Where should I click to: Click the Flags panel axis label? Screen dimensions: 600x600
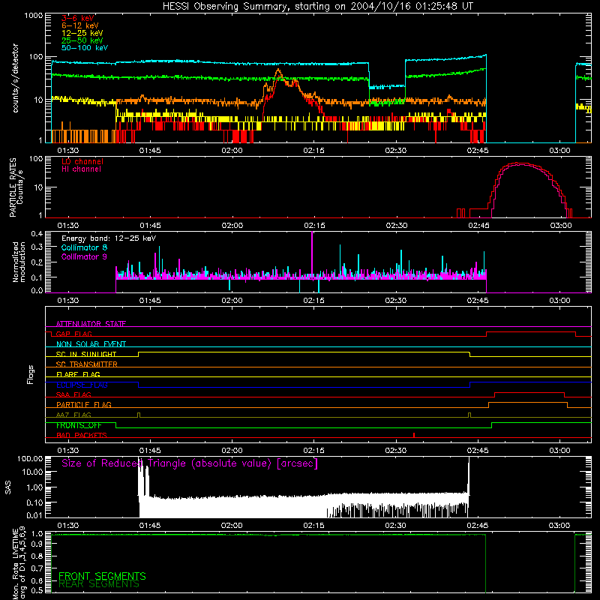click(31, 374)
